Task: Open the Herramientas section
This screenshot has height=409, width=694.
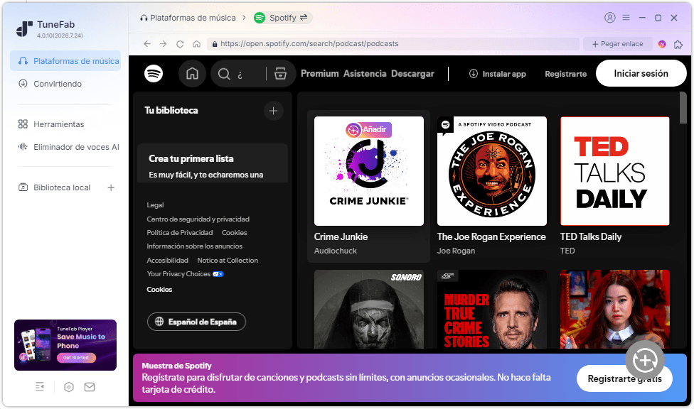Action: [x=51, y=124]
